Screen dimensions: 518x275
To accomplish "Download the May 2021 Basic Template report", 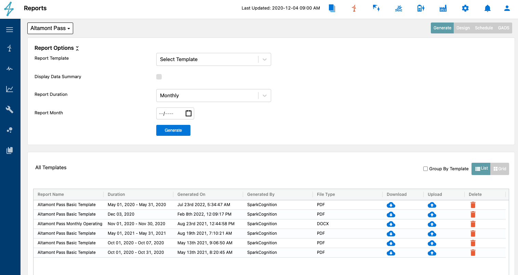I will pyautogui.click(x=391, y=234).
